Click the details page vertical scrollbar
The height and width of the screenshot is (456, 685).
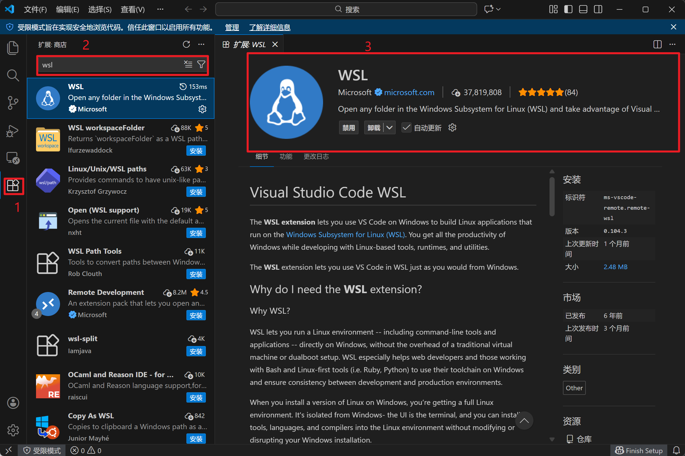(552, 197)
